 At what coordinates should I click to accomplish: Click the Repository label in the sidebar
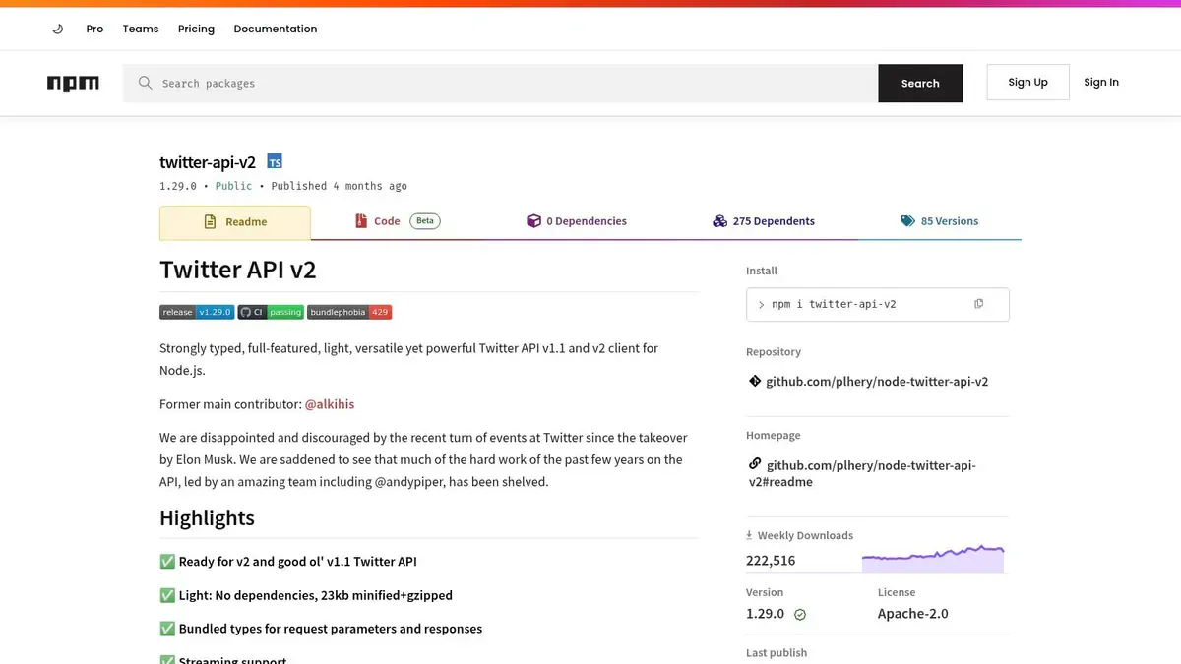(x=774, y=352)
